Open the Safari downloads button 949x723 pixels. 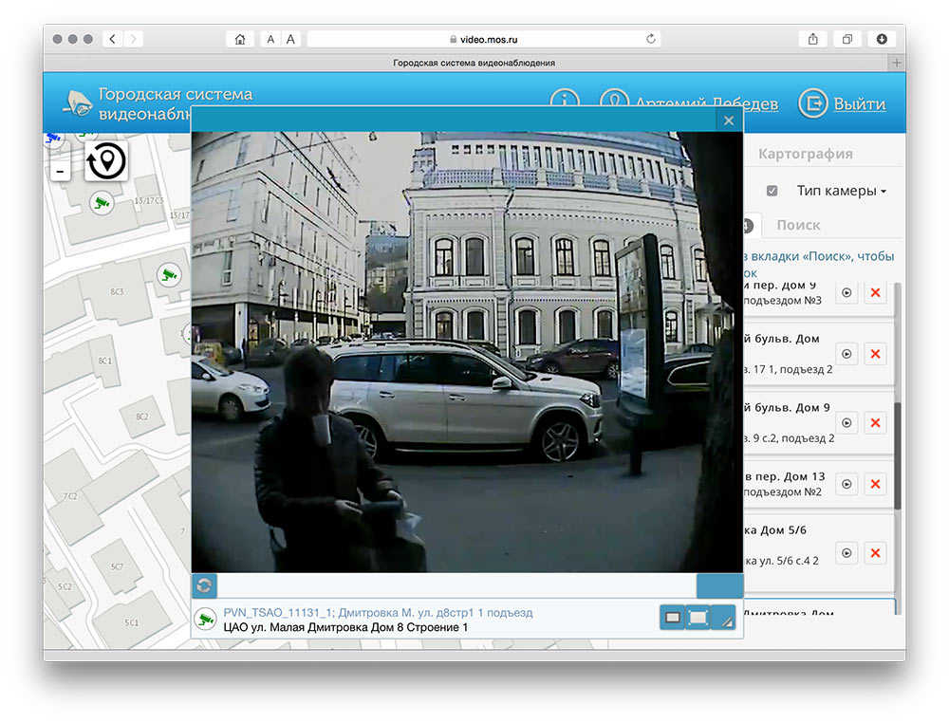click(x=882, y=39)
